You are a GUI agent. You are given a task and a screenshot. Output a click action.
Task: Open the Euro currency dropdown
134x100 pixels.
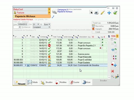click(49, 24)
